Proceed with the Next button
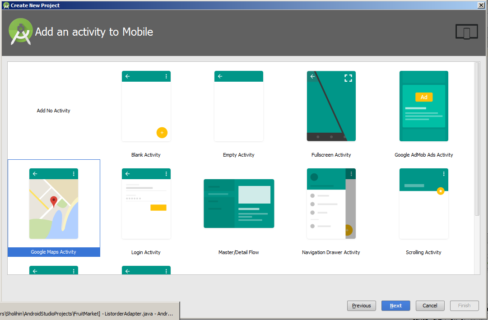 396,306
